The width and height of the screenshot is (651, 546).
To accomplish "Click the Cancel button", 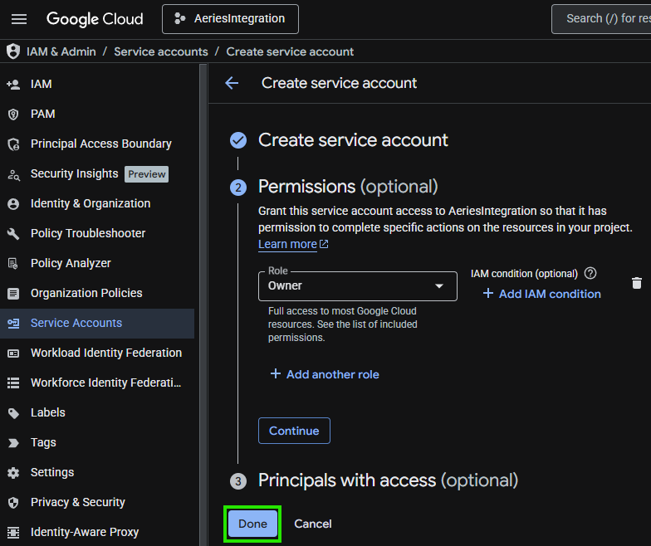I will point(312,524).
